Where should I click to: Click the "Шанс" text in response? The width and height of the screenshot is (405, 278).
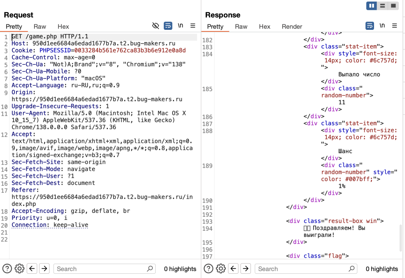345,151
